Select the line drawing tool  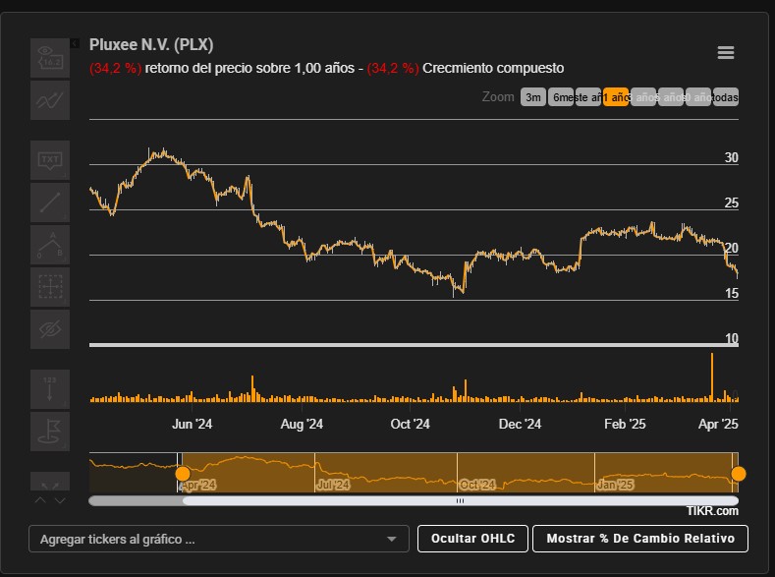point(50,202)
